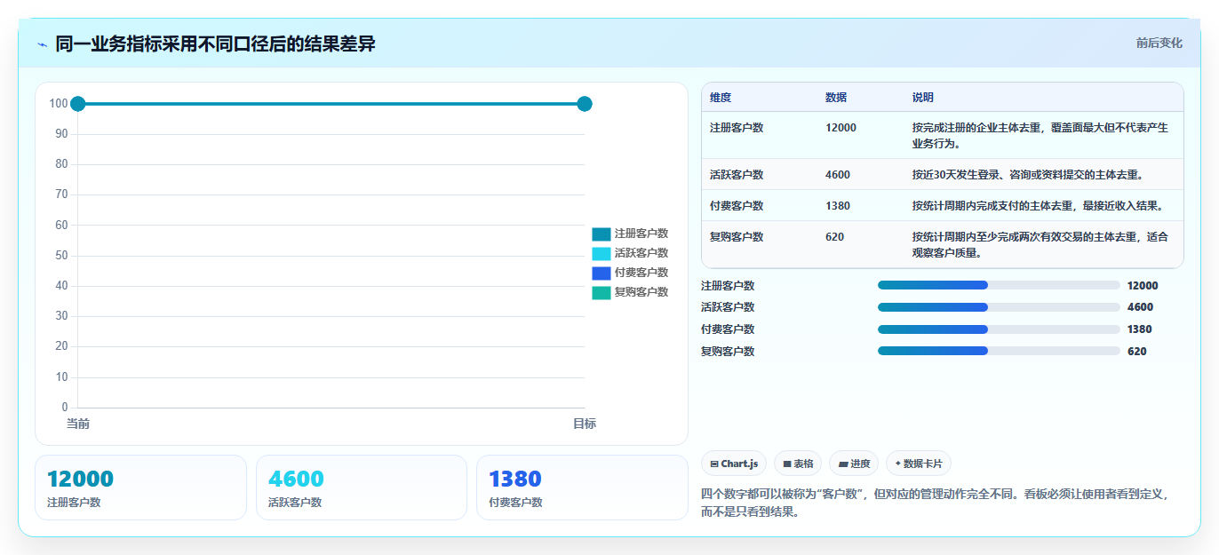Click the chart data point at 目标

[x=585, y=104]
